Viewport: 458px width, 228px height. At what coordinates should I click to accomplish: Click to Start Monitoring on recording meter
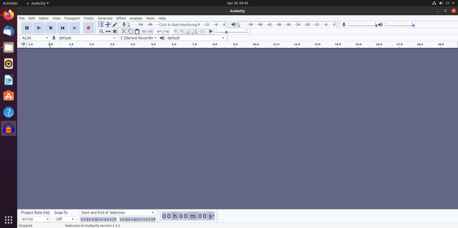(178, 24)
